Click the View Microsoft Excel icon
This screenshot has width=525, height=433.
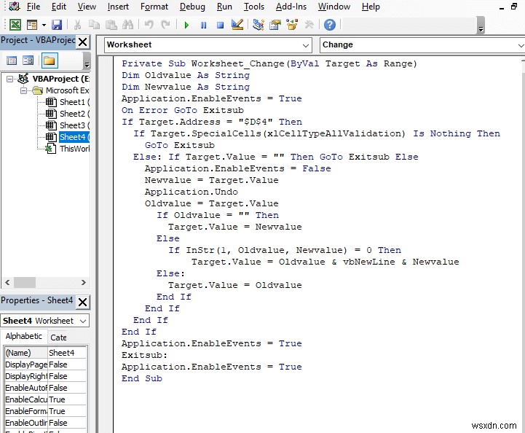pyautogui.click(x=15, y=25)
